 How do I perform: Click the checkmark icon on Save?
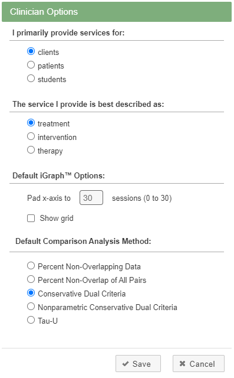(x=126, y=364)
